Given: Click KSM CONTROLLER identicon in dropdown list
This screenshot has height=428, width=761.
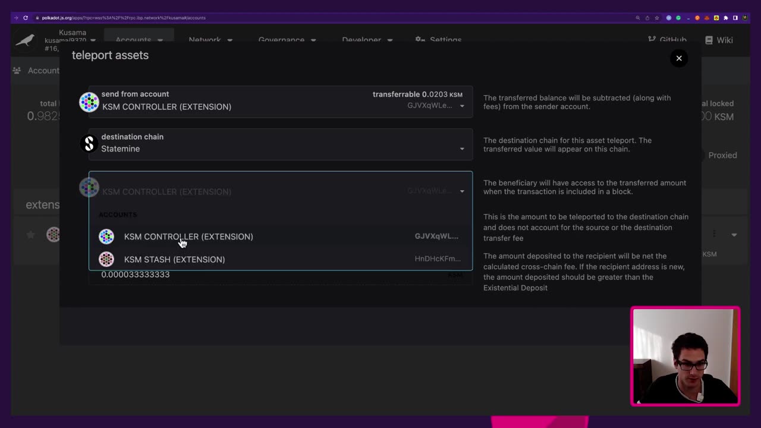Looking at the screenshot, I should (x=106, y=237).
